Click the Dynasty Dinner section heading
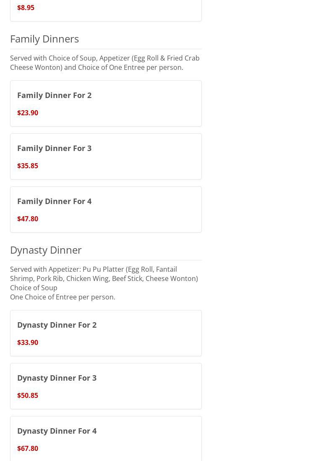323x461 pixels. pyautogui.click(x=46, y=250)
